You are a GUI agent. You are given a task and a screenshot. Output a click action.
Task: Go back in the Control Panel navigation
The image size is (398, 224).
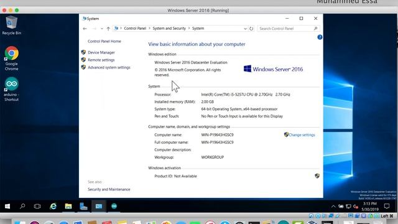85,29
